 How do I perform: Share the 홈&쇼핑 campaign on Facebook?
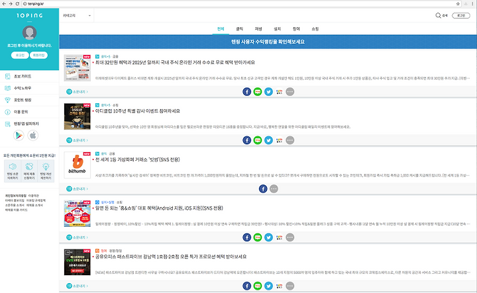[x=246, y=237]
